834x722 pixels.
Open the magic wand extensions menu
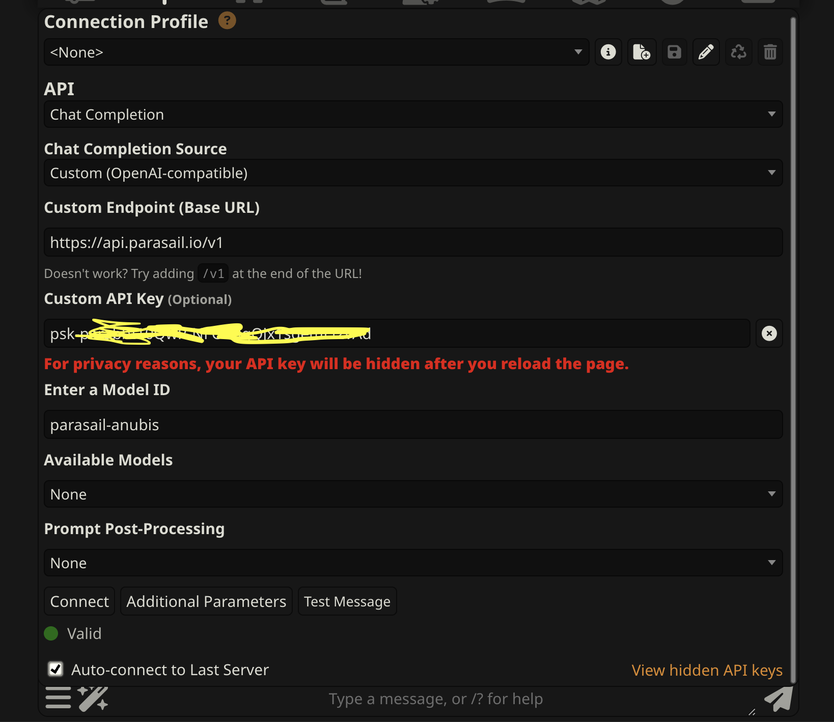93,698
